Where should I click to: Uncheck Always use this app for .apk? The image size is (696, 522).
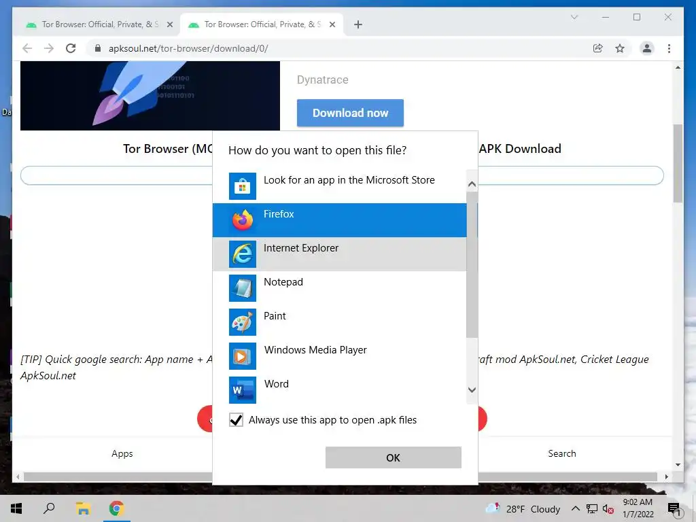point(236,420)
